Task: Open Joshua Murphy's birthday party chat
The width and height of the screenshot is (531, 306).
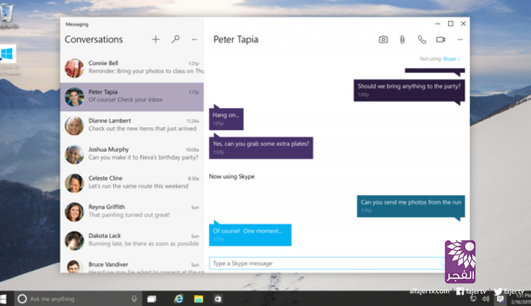Action: [x=131, y=154]
